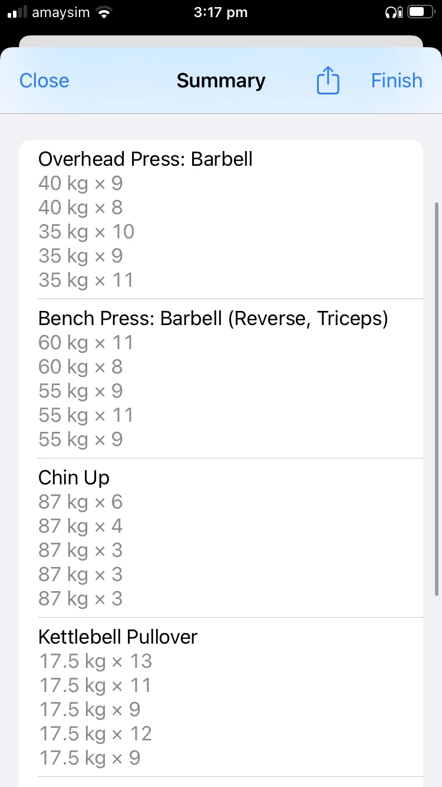Tap the battery icon in status bar

click(420, 12)
